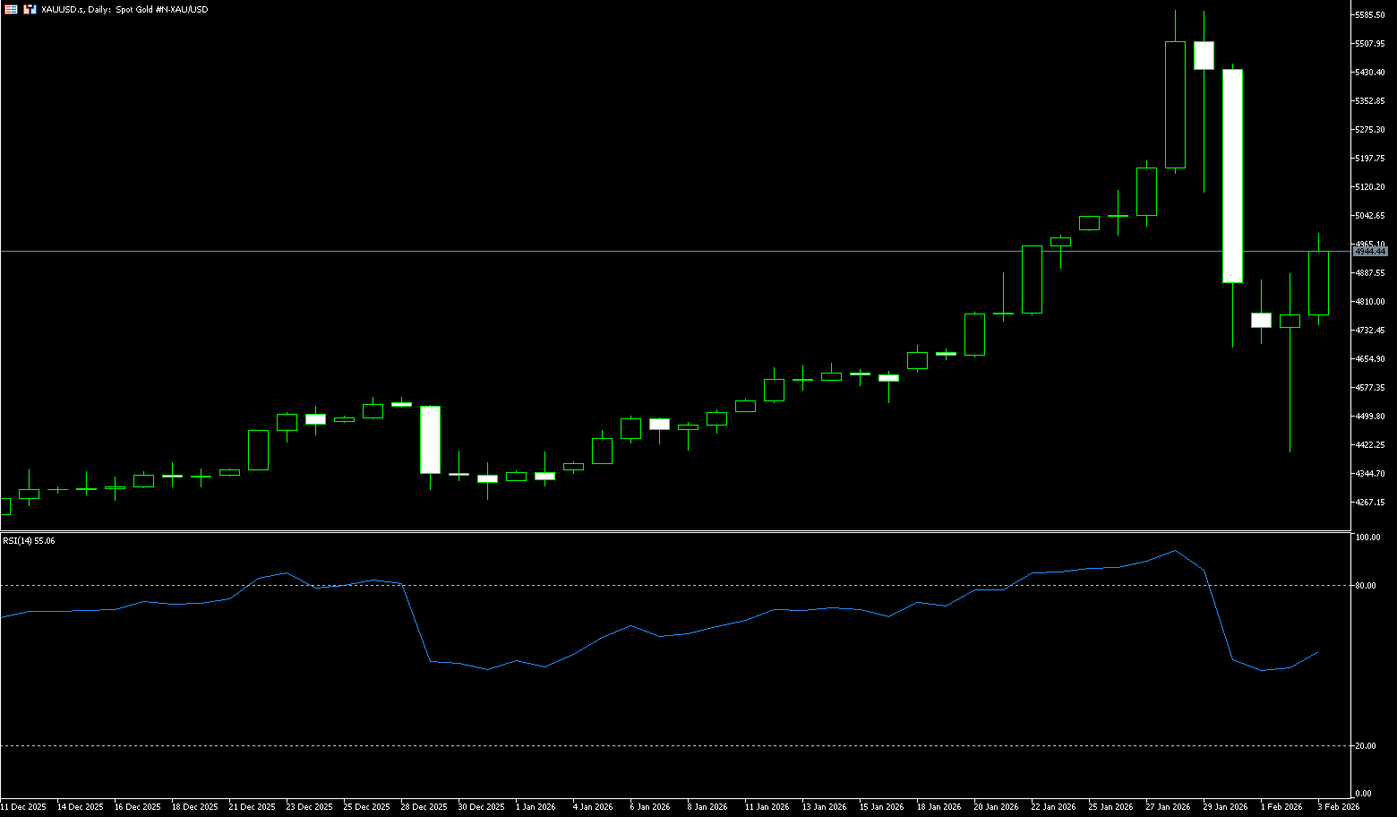Click the one-click trading panel icon
The width and height of the screenshot is (1397, 817).
30,9
